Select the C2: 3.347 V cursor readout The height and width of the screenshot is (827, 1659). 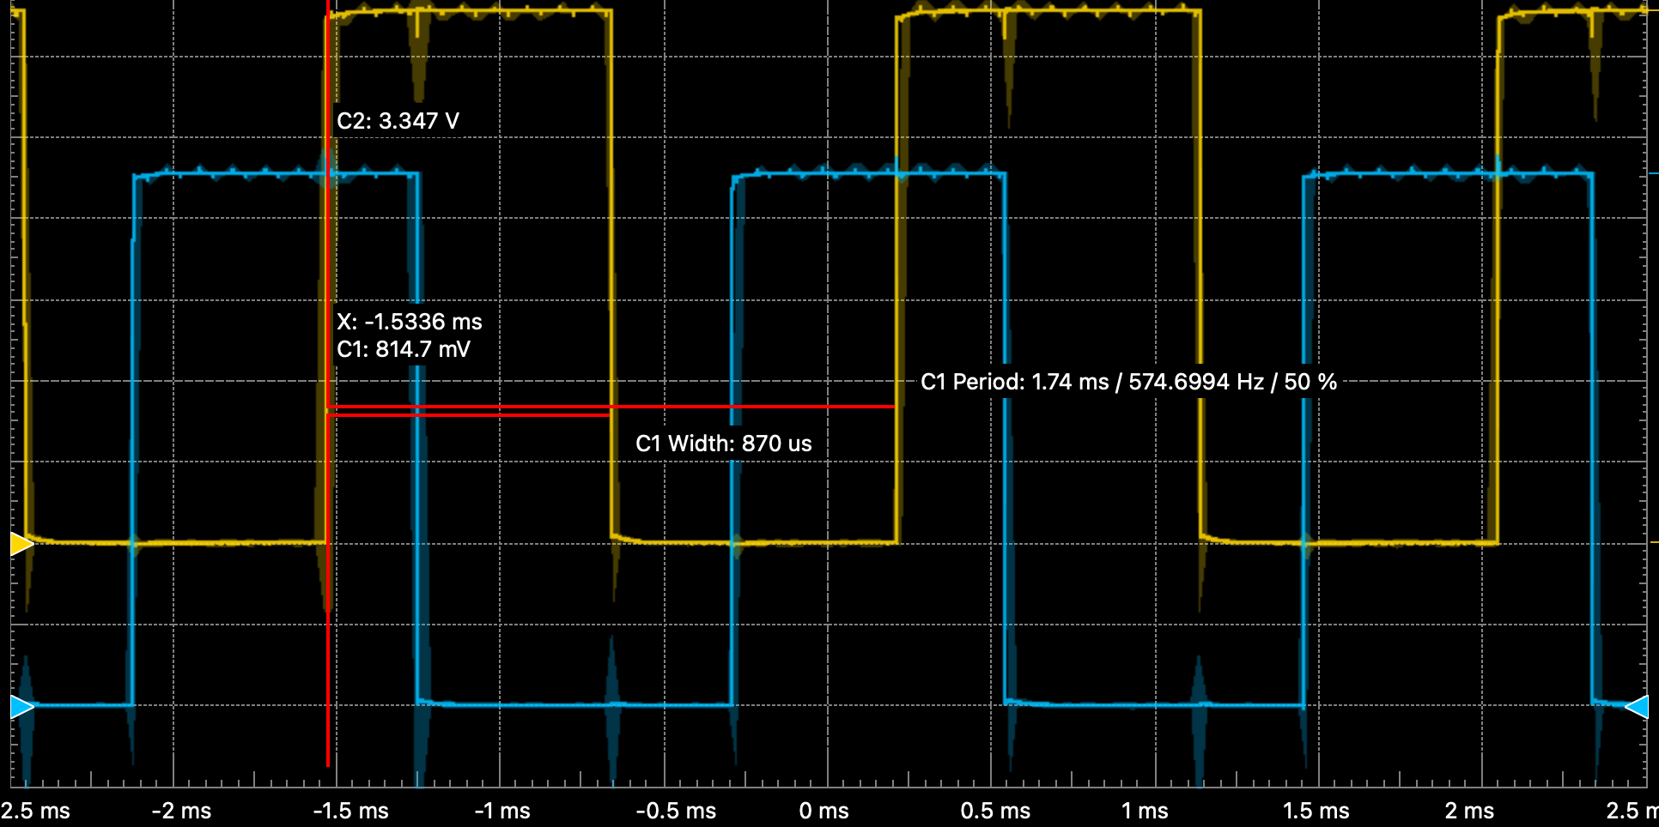pyautogui.click(x=398, y=121)
